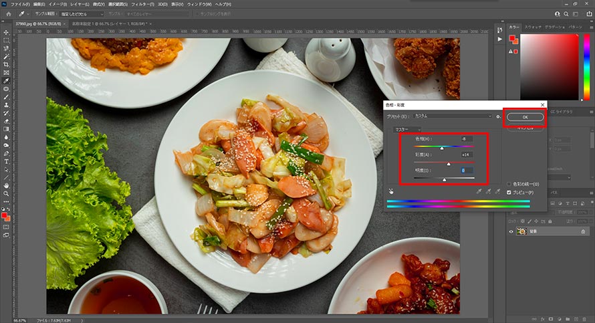This screenshot has width=595, height=323.
Task: Select the Spot Healing Brush tool
Action: click(6, 89)
